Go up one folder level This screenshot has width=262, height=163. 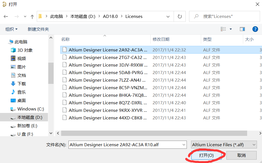click(32, 16)
